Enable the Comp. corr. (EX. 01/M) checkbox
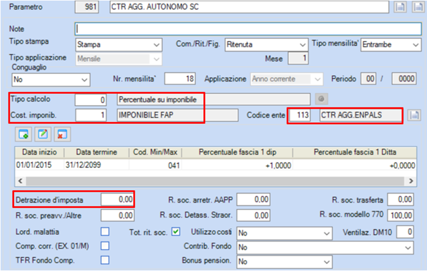This screenshot has height=271, width=427. [105, 246]
